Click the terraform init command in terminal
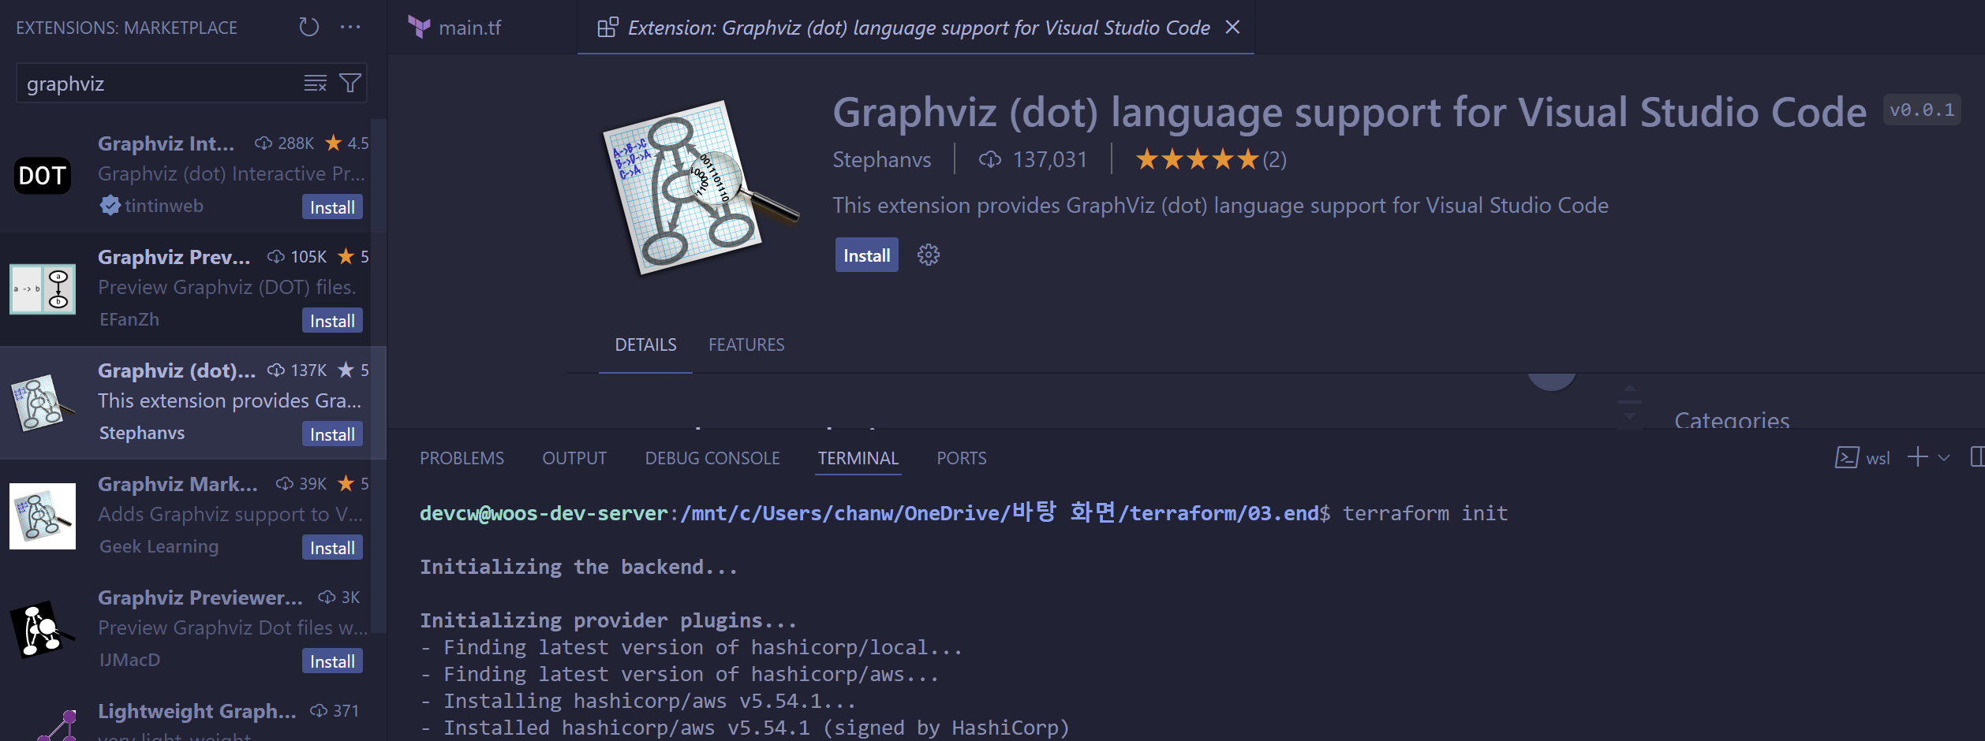 point(1425,513)
